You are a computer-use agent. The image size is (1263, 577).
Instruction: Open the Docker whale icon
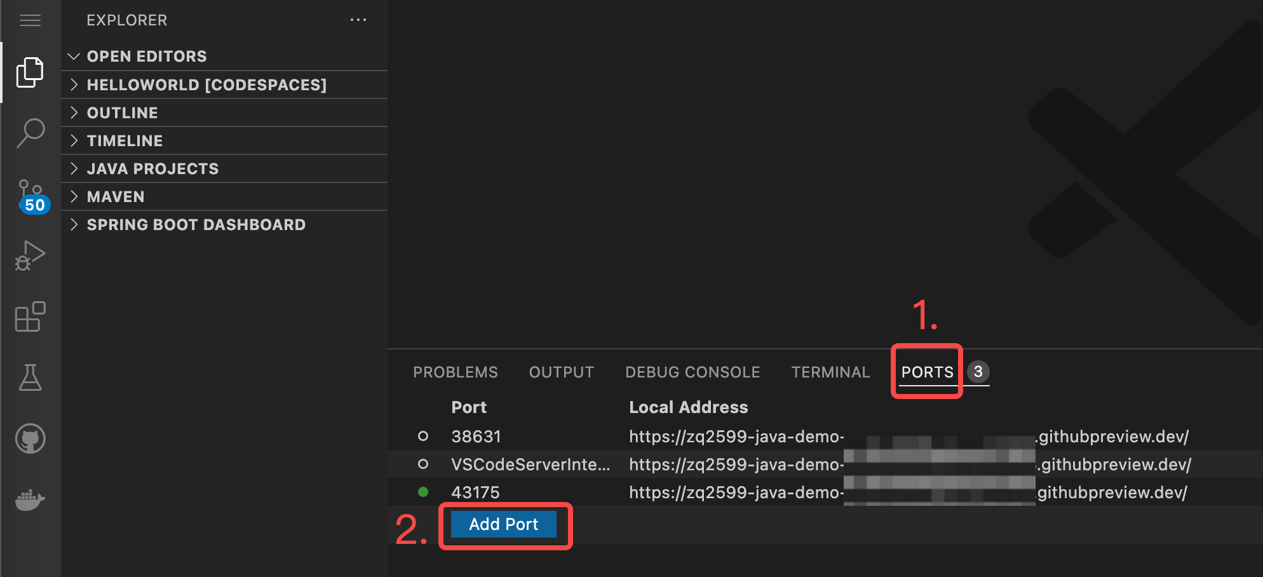coord(30,500)
